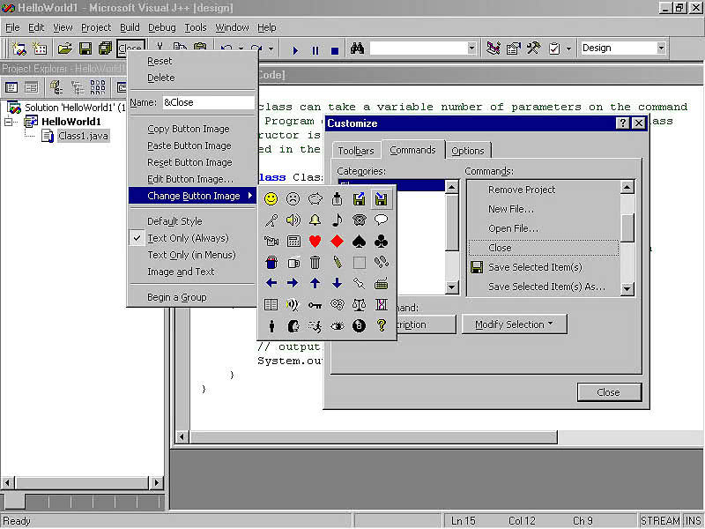
Task: Choose the balance scales button image
Action: (x=359, y=305)
